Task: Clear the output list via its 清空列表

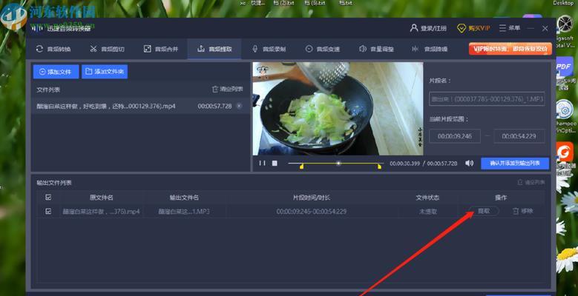Action: 531,182
